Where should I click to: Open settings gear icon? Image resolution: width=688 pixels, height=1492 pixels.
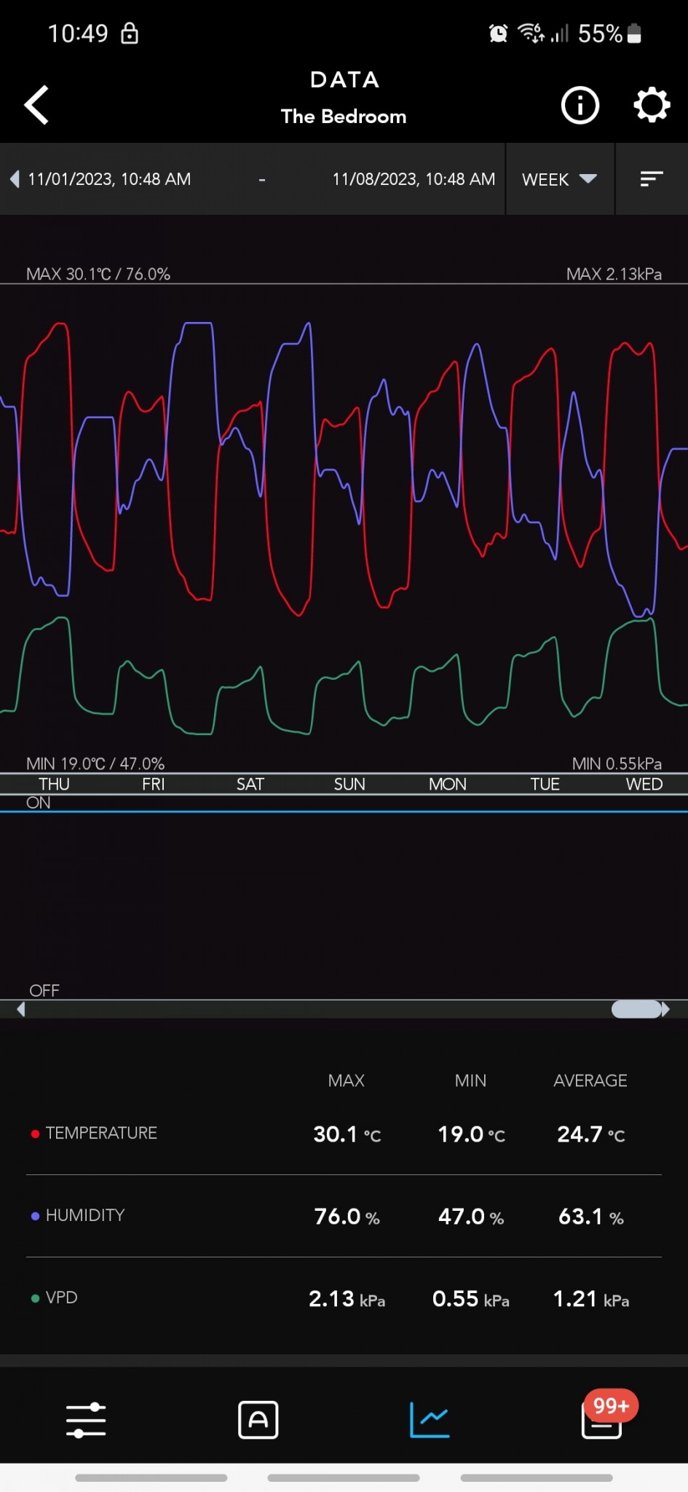tap(651, 106)
